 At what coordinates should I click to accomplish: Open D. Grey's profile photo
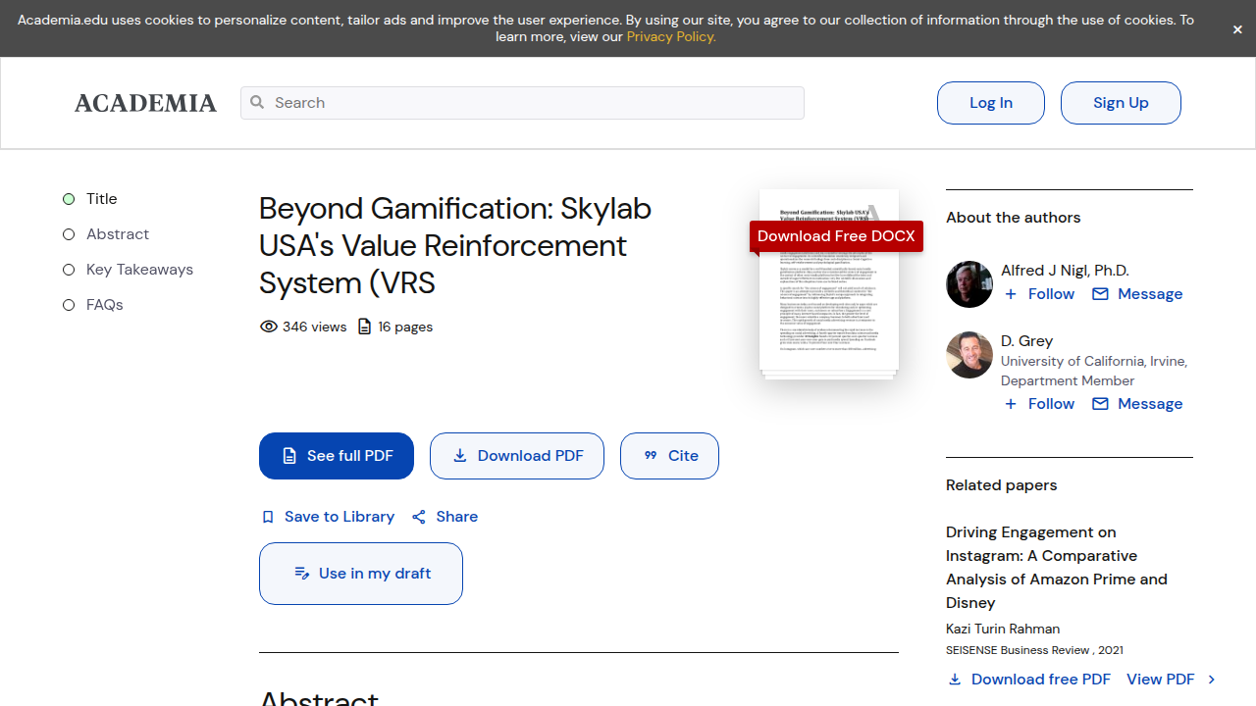pos(969,355)
